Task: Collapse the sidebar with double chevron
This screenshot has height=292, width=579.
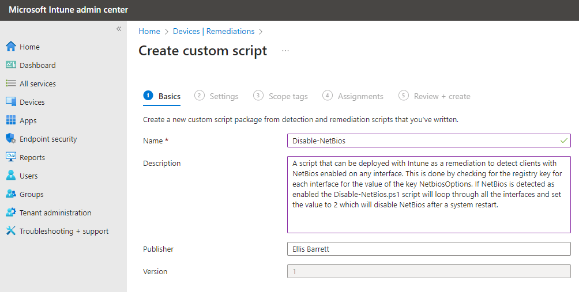Action: point(119,29)
